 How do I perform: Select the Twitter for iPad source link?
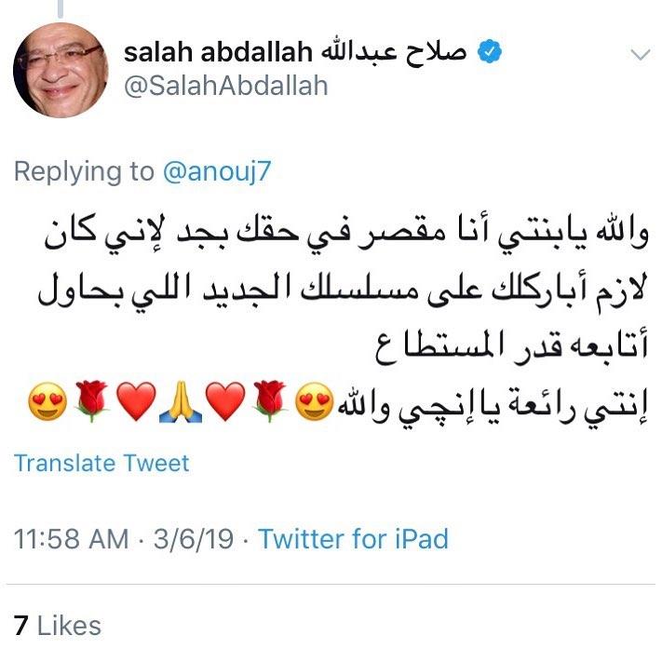[x=353, y=539]
